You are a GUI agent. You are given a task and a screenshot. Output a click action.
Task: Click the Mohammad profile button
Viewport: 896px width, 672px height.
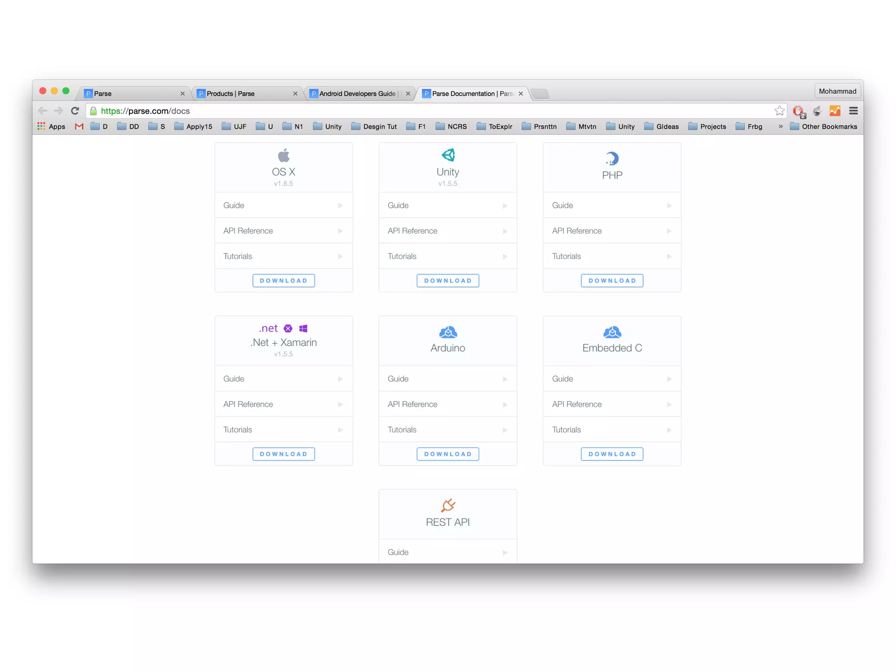(837, 91)
